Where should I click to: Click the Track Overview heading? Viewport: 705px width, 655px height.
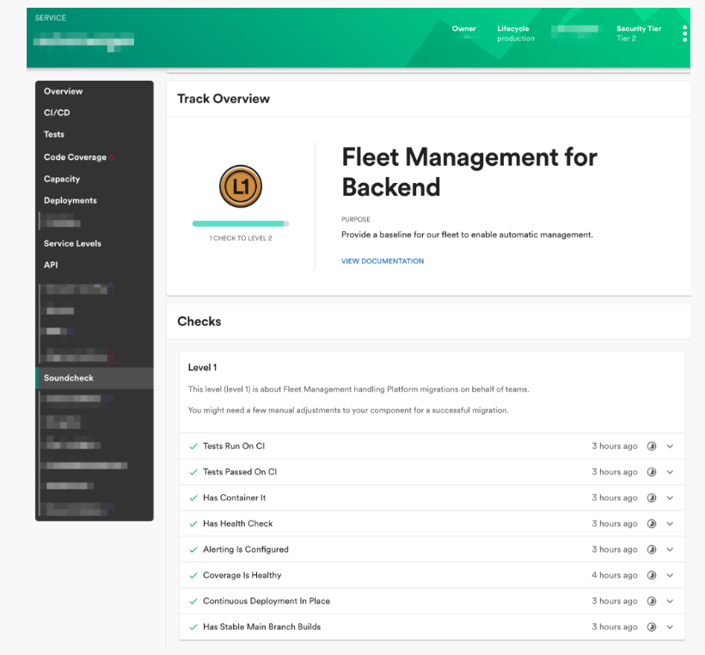[x=224, y=99]
